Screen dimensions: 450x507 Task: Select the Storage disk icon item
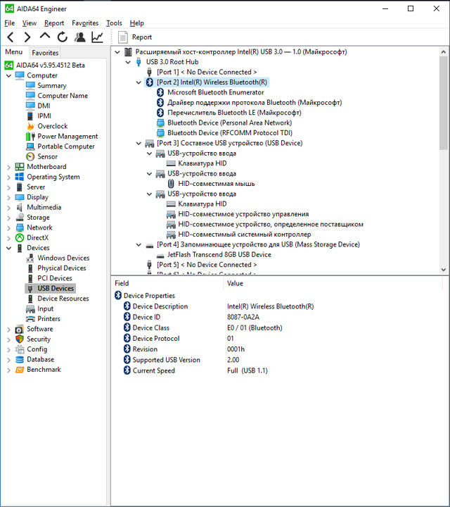pos(20,218)
